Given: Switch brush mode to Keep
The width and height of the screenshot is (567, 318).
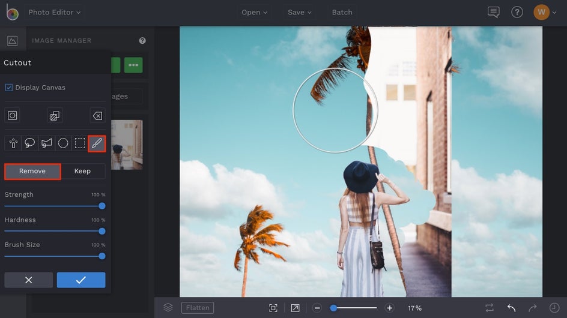Looking at the screenshot, I should coord(82,172).
